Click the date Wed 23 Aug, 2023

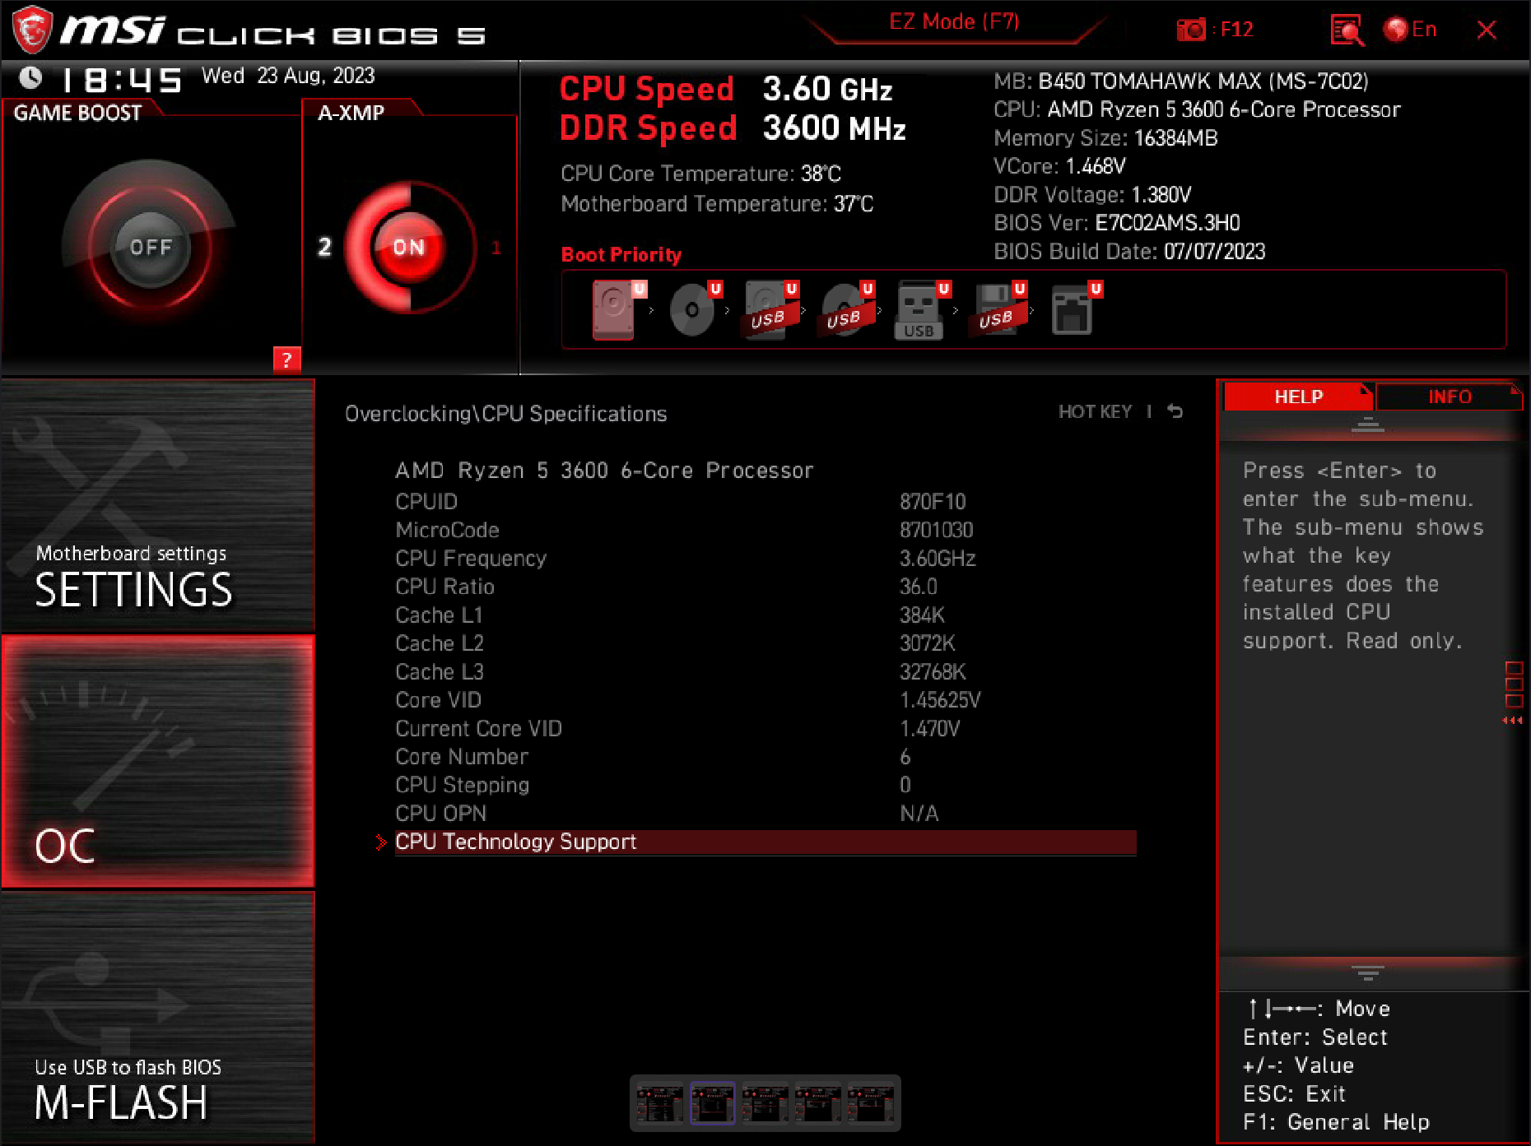point(288,76)
